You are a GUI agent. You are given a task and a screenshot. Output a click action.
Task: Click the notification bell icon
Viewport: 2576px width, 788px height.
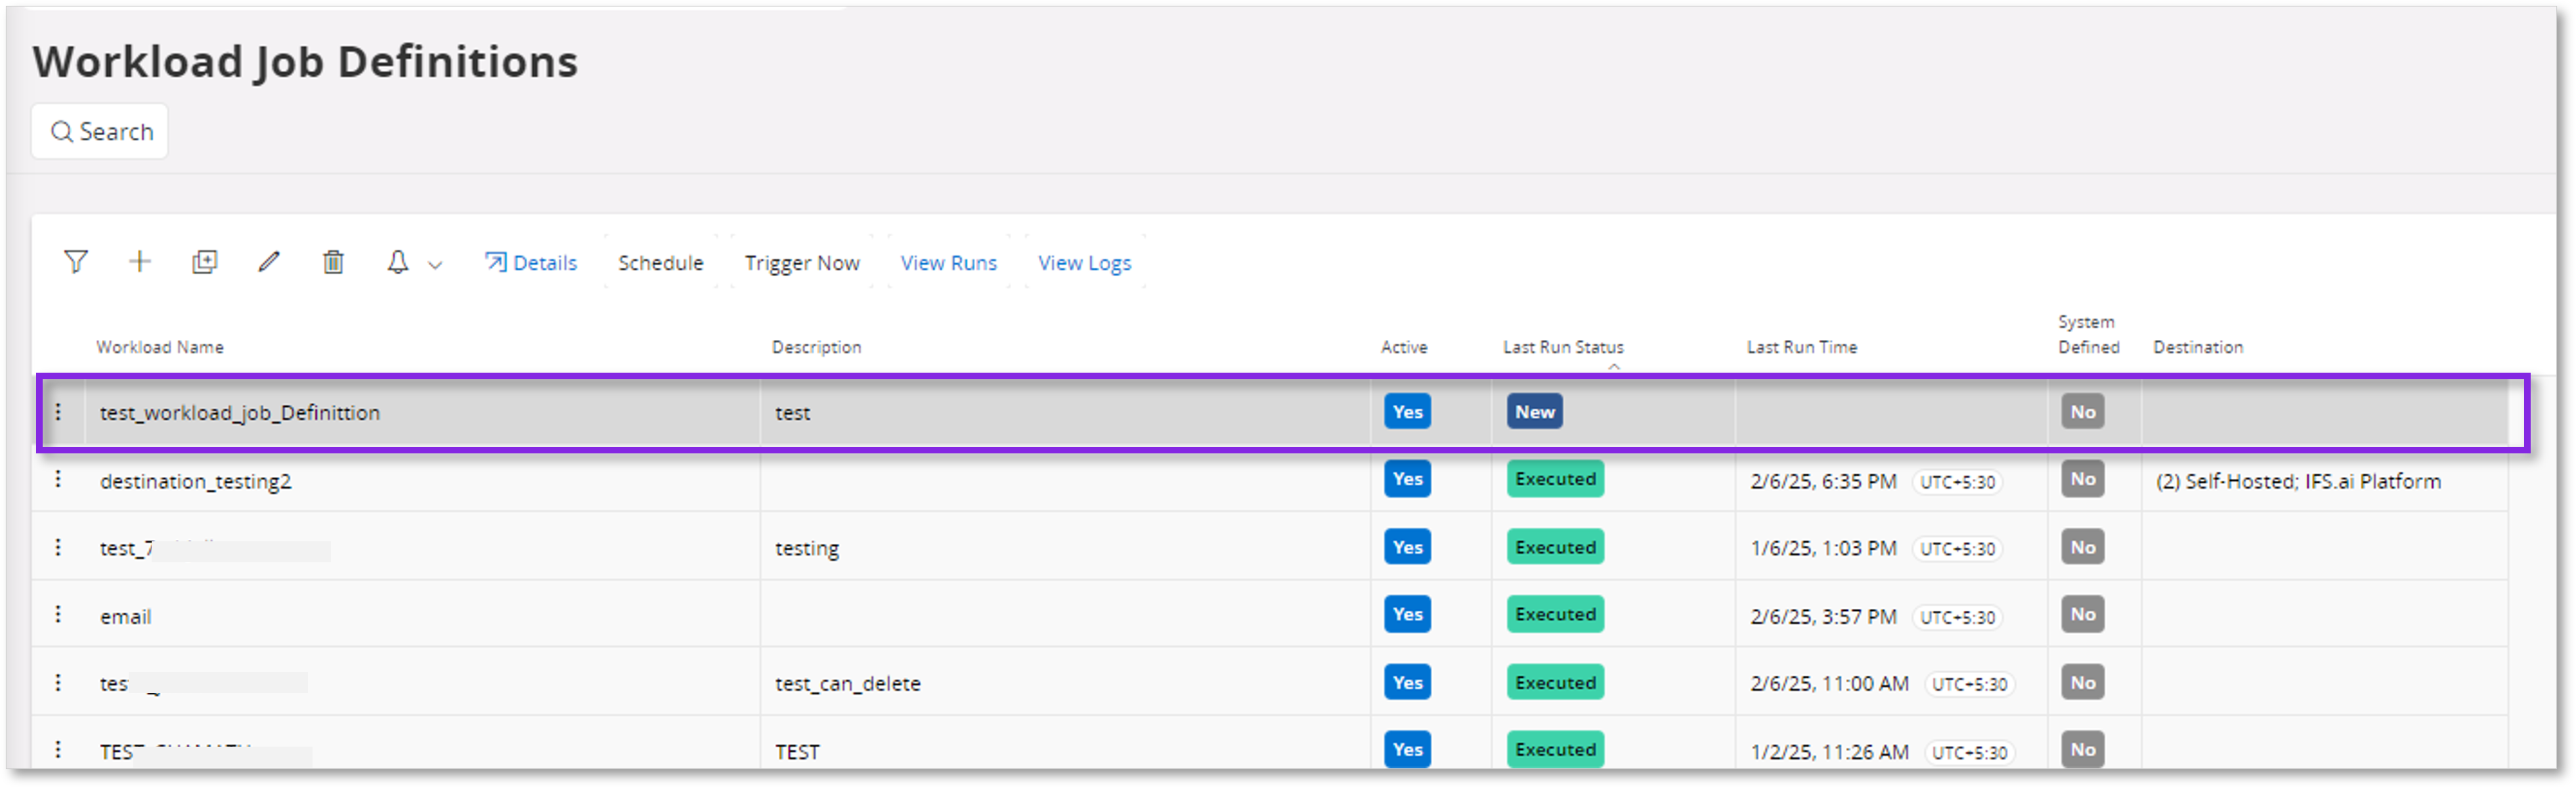point(397,262)
